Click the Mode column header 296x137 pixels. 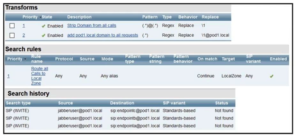107,59
